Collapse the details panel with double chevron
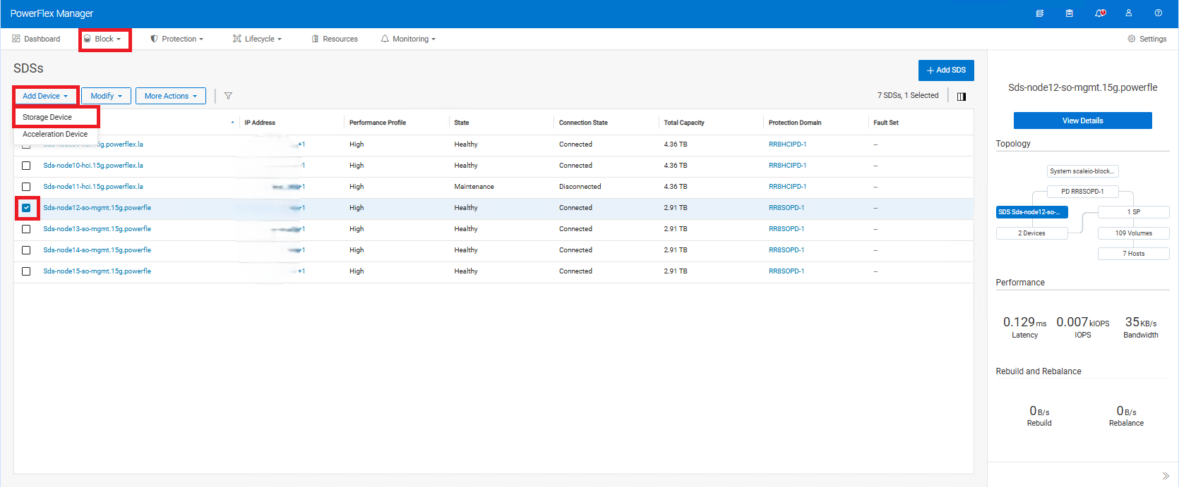 pos(1166,476)
